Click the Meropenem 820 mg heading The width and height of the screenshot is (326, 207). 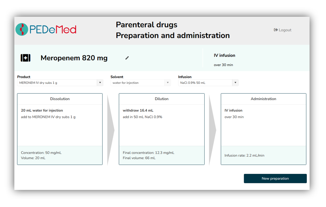tap(74, 58)
